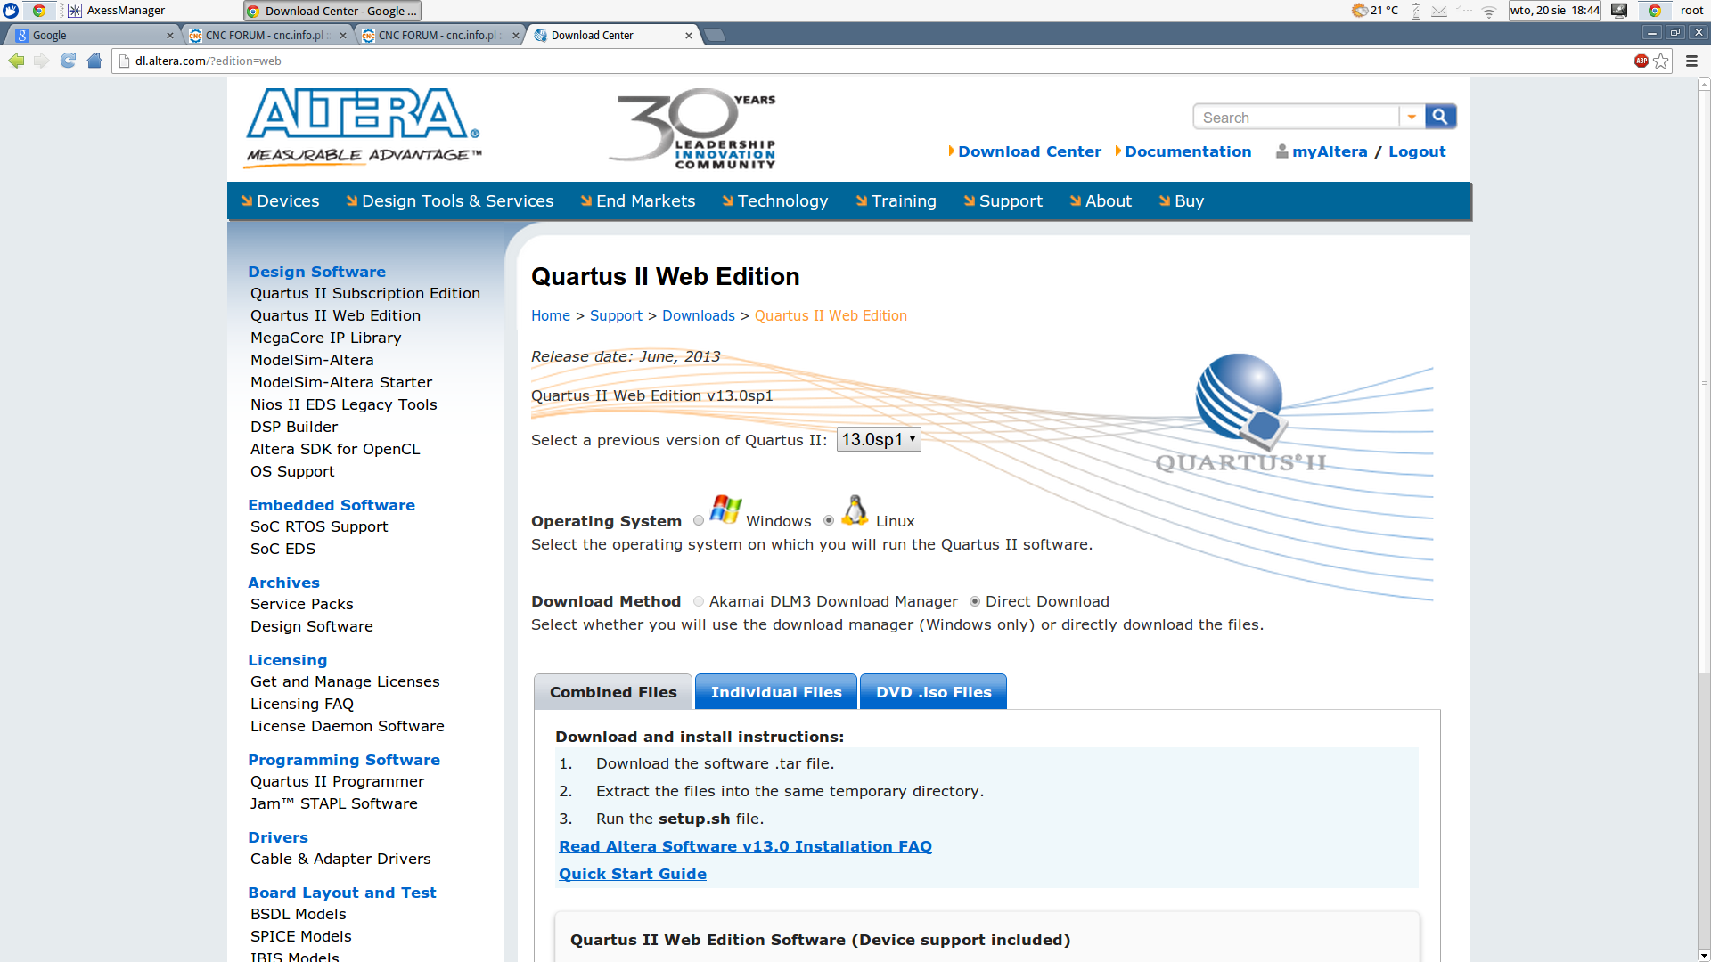This screenshot has width=1711, height=962.
Task: Click the Adblock Plus extension icon
Action: tap(1641, 61)
